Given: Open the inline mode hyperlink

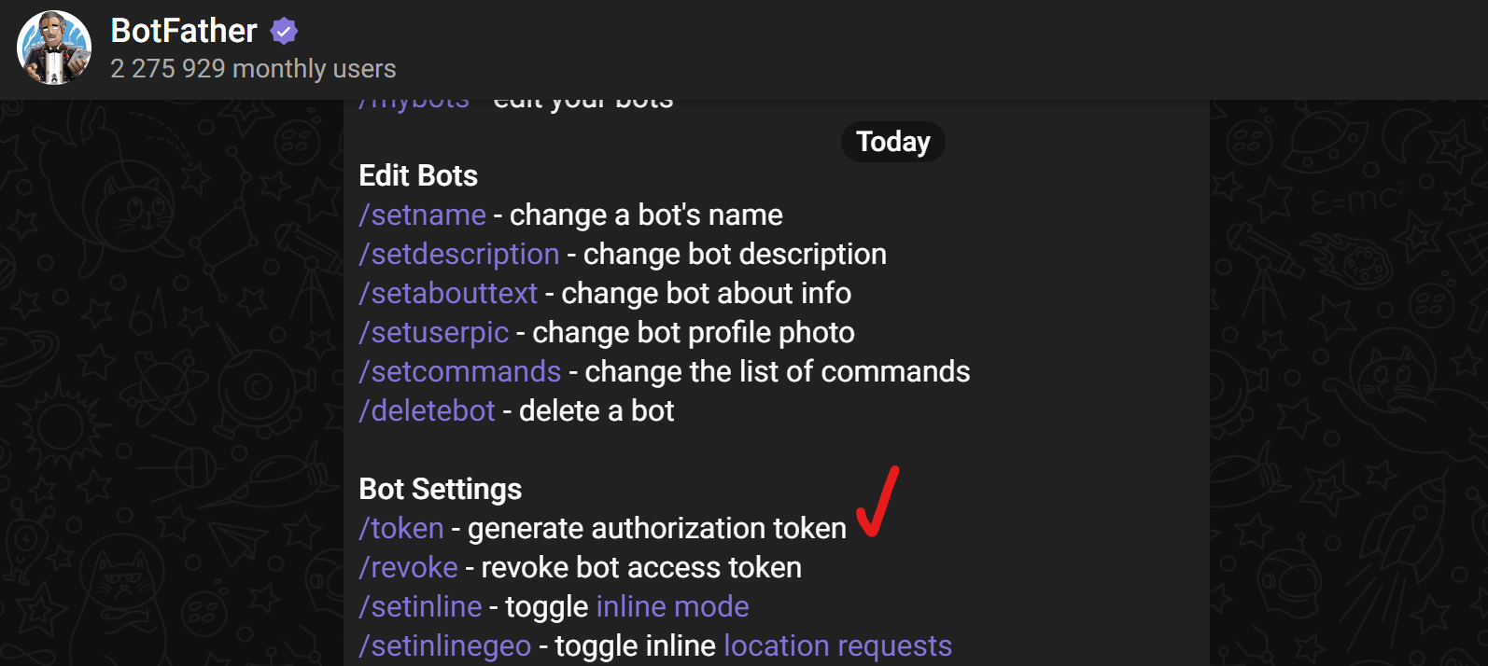Looking at the screenshot, I should click(672, 607).
